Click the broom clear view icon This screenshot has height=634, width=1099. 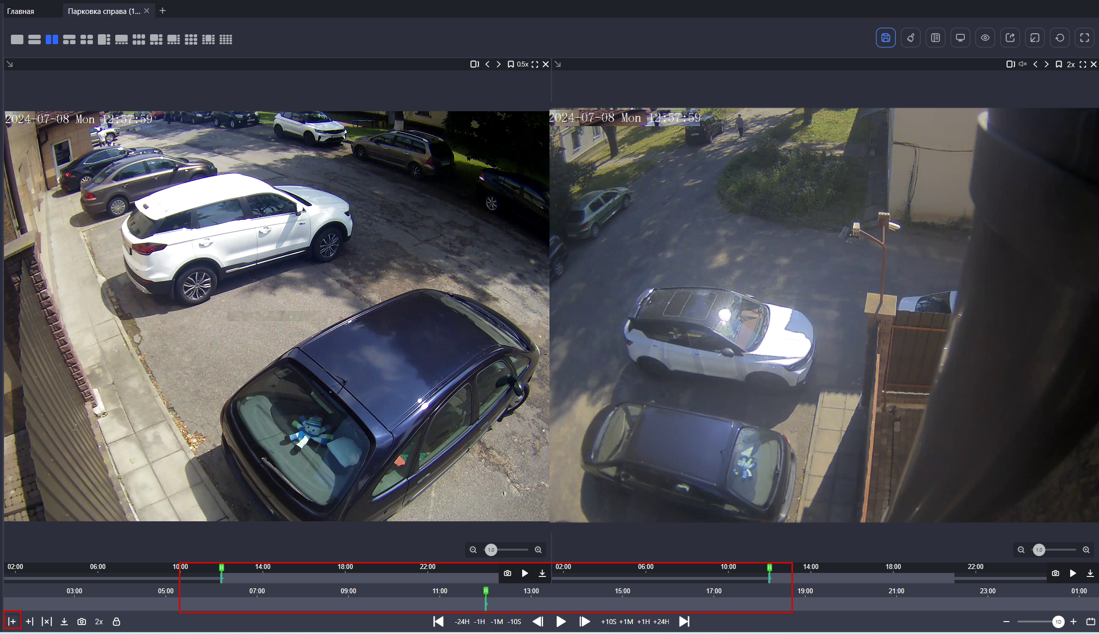click(910, 38)
